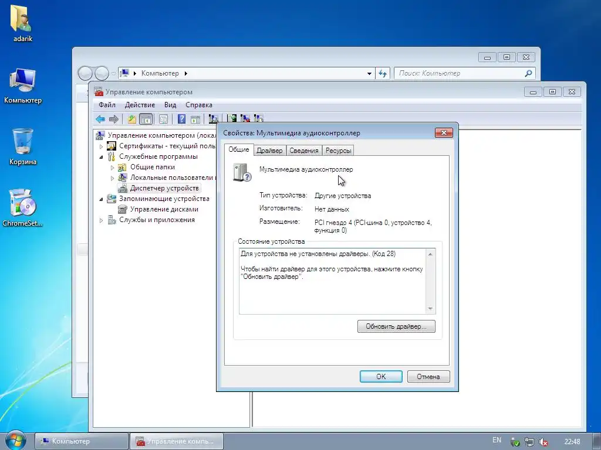Click the update driver software toolbar icon

click(231, 119)
